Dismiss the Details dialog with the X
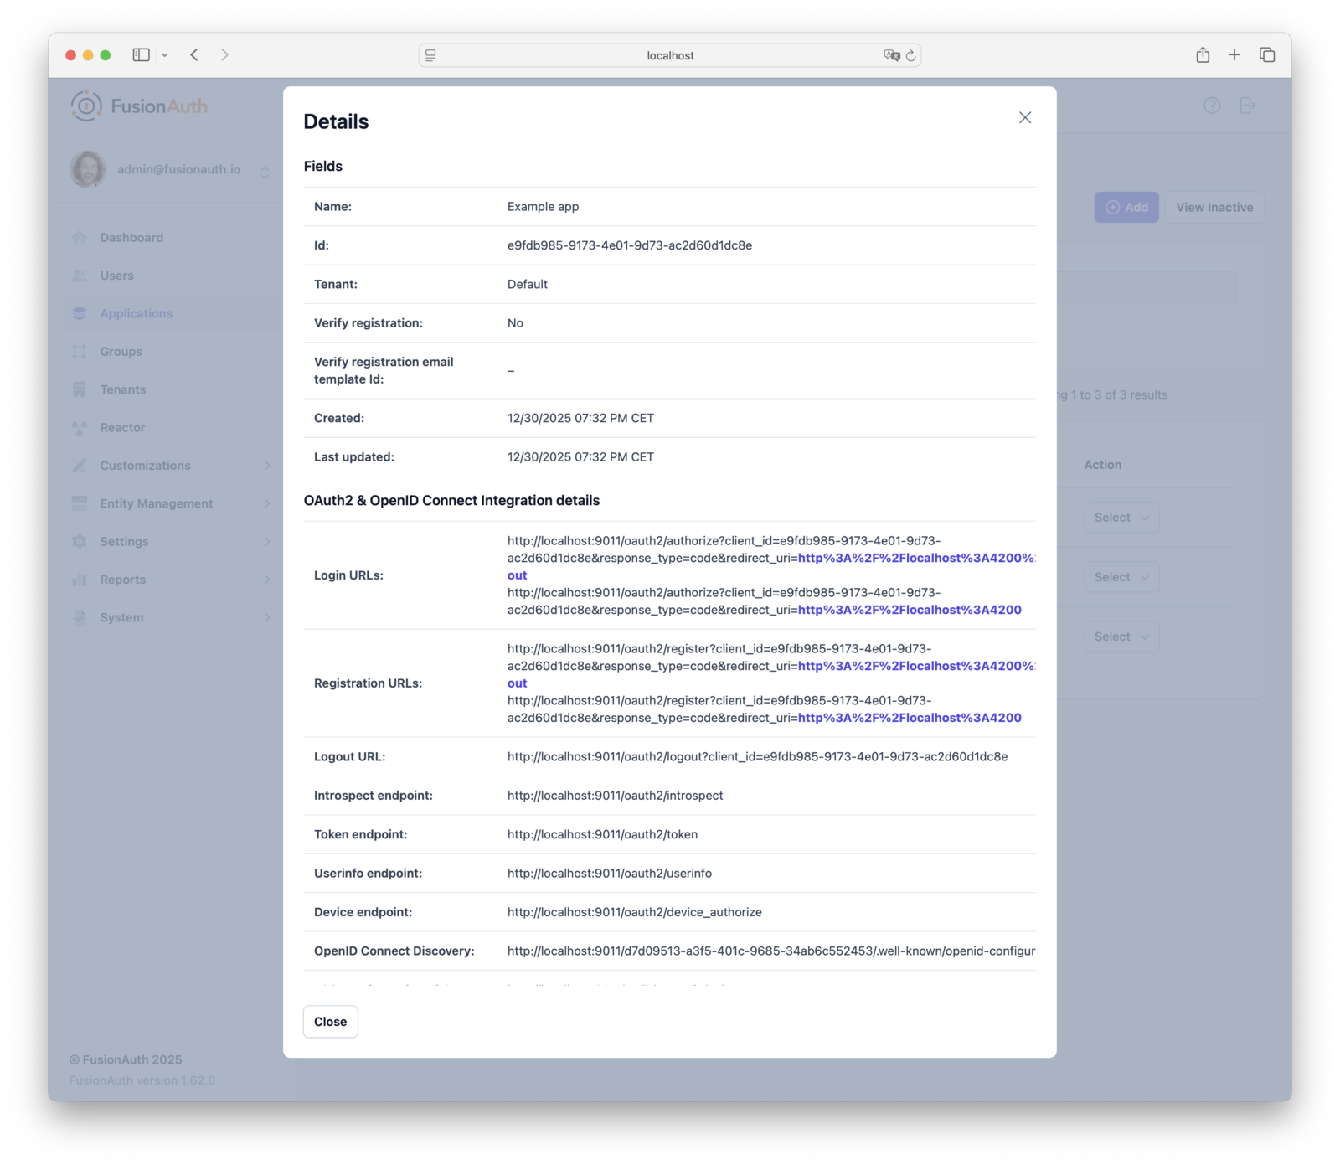This screenshot has height=1165, width=1340. coord(1025,117)
